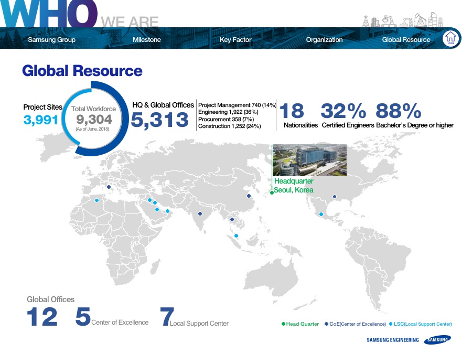Click the HQ & Global Offices figure 5,313

[x=160, y=120]
